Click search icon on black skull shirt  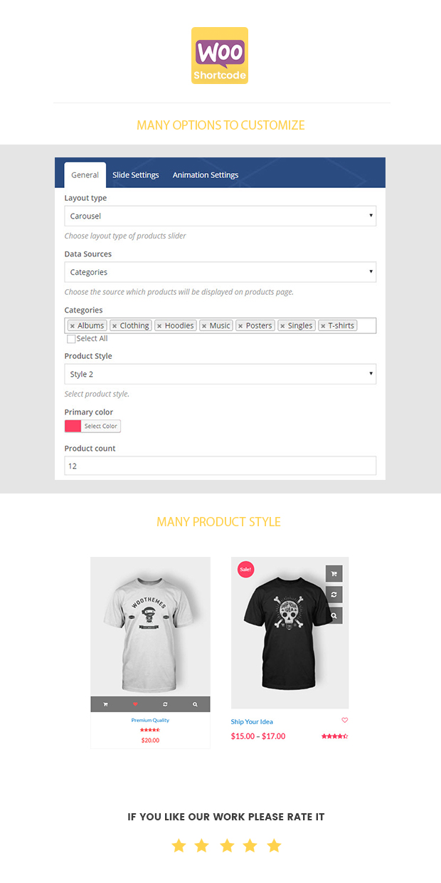click(x=334, y=615)
